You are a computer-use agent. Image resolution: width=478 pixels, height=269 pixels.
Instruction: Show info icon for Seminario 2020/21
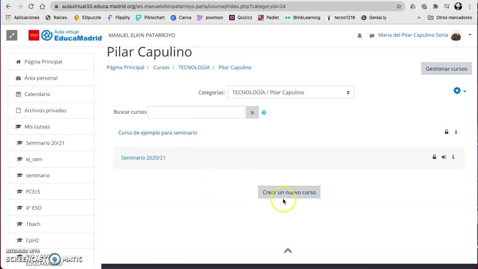pos(453,157)
